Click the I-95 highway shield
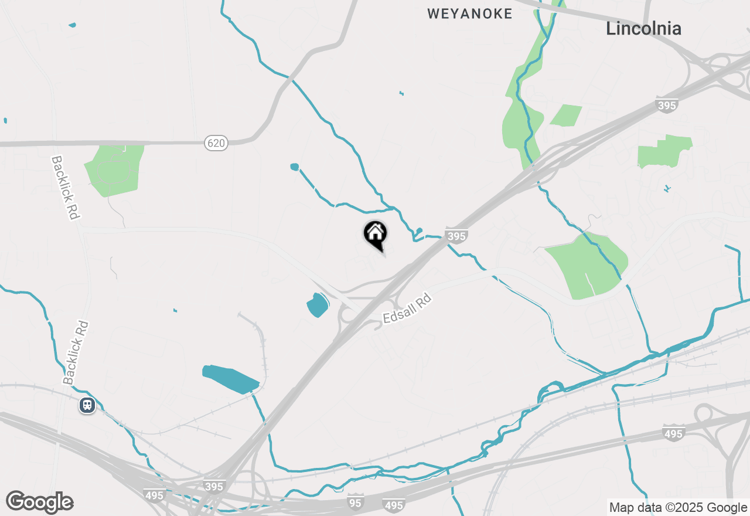Screen dimensions: 750x516 pyautogui.click(x=356, y=502)
